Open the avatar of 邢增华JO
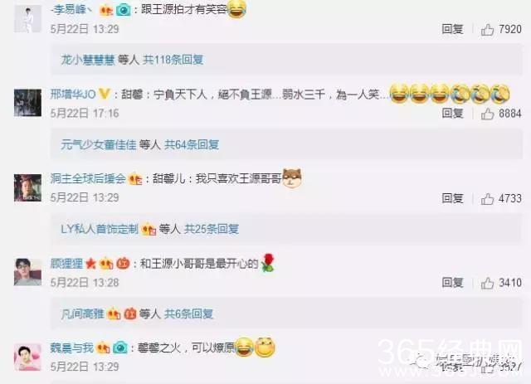 [x=27, y=103]
